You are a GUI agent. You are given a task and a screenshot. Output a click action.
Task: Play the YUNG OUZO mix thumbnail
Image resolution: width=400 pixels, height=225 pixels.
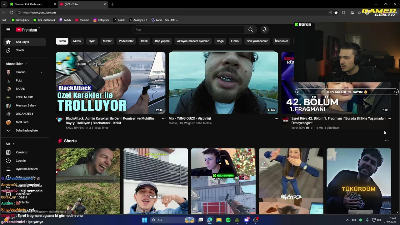(x=223, y=83)
